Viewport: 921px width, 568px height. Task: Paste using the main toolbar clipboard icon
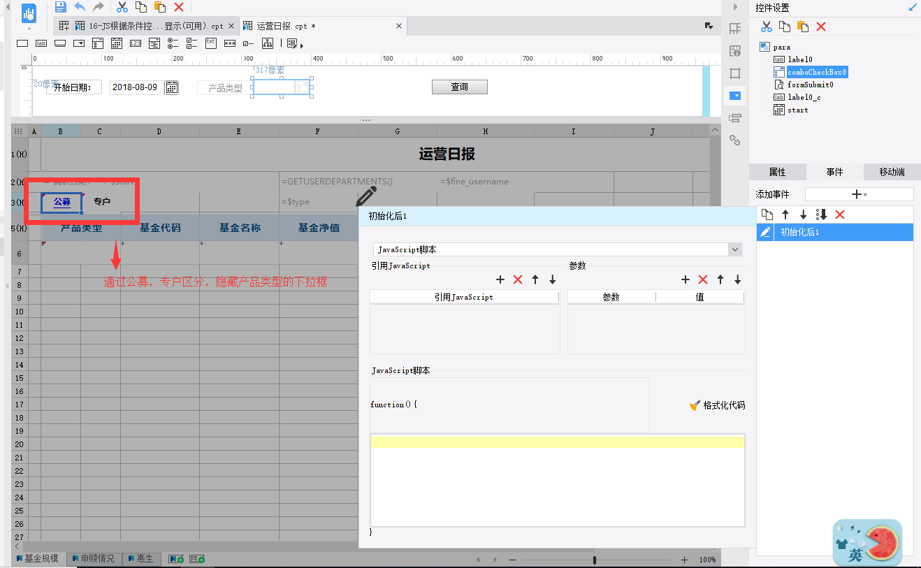point(160,7)
